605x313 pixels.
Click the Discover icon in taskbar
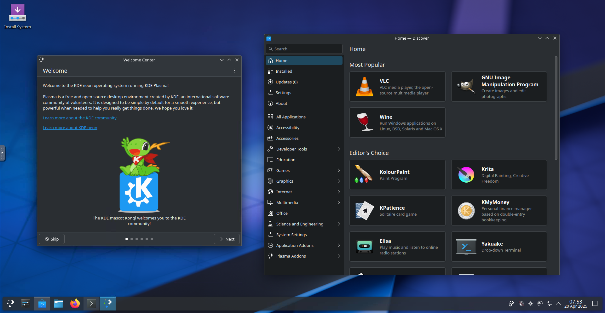click(x=42, y=303)
